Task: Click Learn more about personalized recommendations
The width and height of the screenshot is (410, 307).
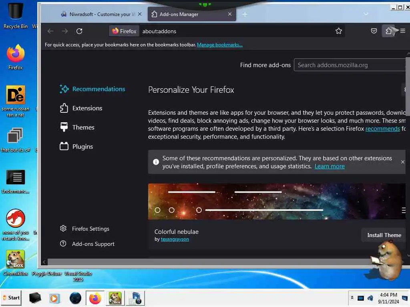Action: pos(330,166)
